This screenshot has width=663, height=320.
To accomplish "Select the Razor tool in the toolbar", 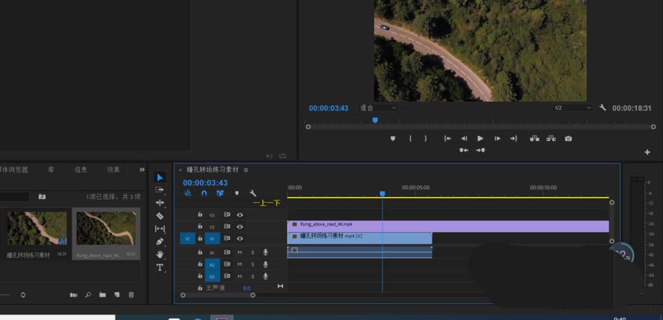I will [x=160, y=216].
